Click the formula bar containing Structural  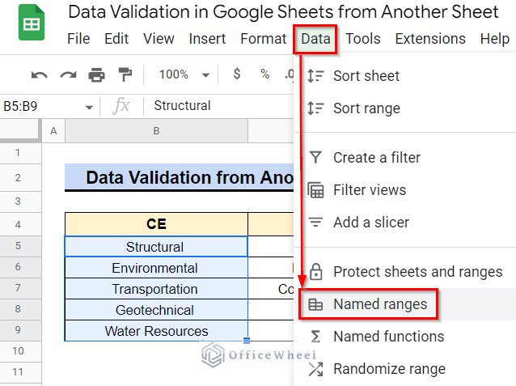218,106
